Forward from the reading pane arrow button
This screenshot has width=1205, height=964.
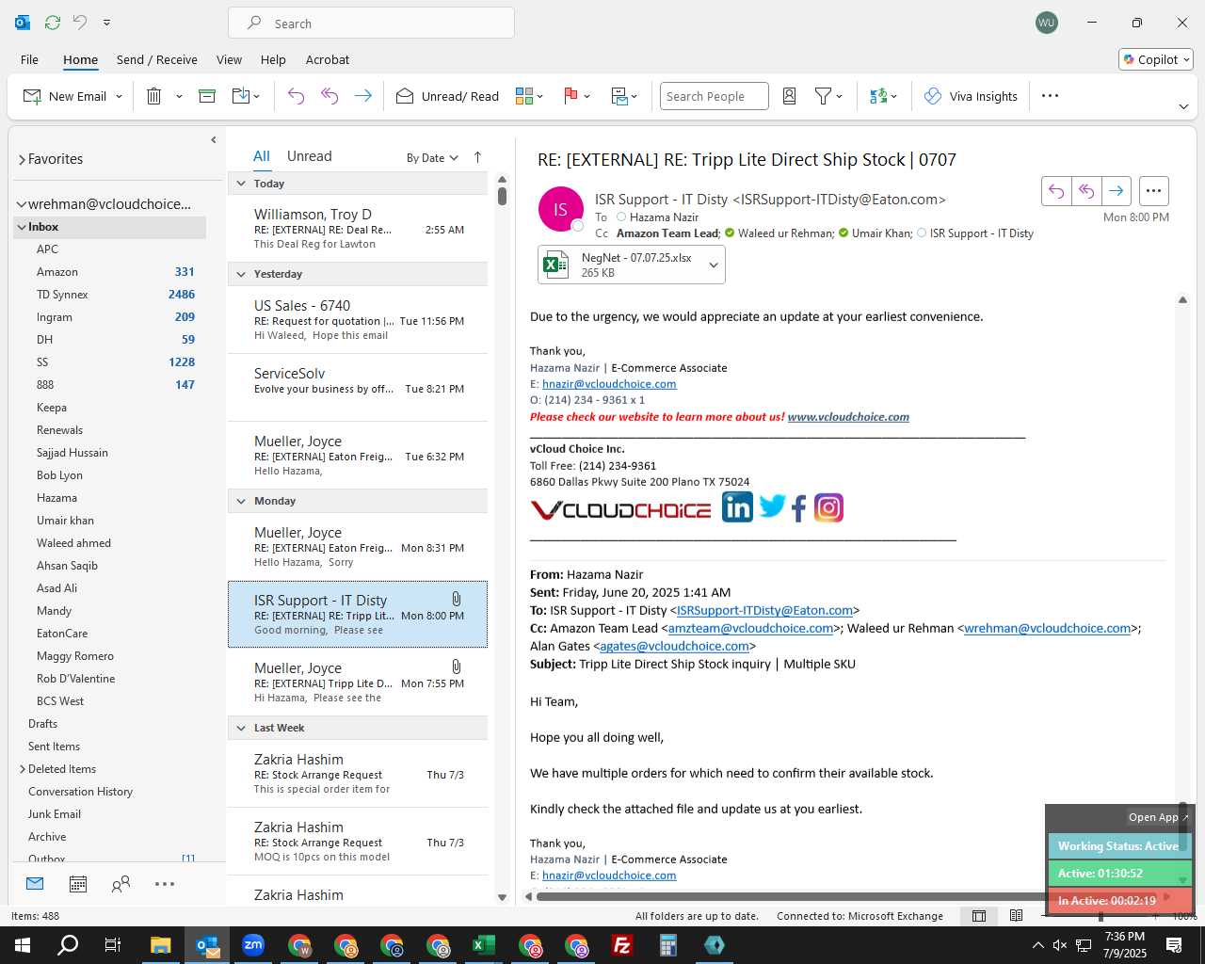pos(1116,191)
